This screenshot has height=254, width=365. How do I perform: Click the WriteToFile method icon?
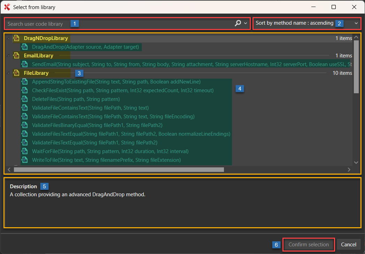point(24,160)
